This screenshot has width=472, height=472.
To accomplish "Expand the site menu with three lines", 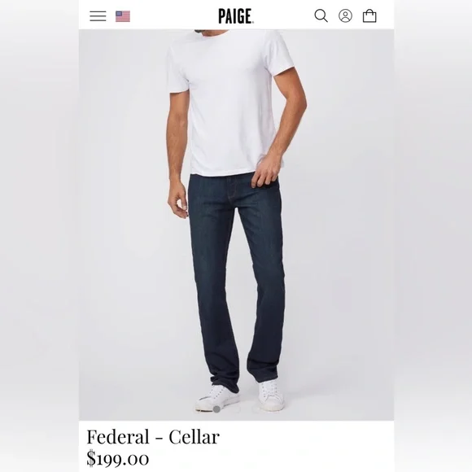I will tap(98, 16).
